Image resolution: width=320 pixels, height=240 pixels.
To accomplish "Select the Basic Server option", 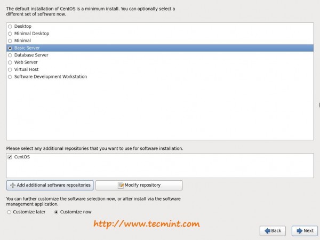I will (x=10, y=48).
